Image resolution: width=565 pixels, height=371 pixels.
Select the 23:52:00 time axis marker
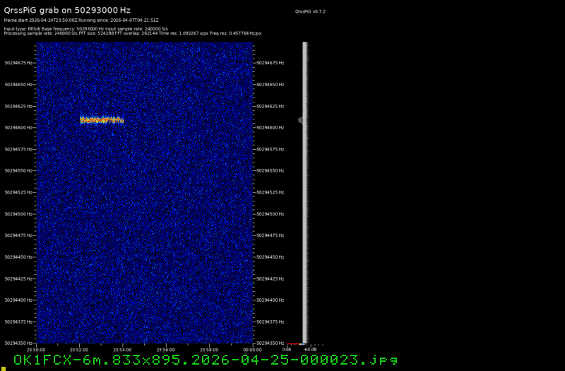(x=79, y=349)
